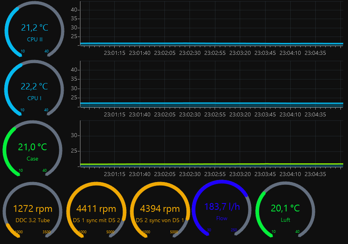Click the D5 2 sync von D5 1 gauge
348x244 pixels.
[160, 210]
